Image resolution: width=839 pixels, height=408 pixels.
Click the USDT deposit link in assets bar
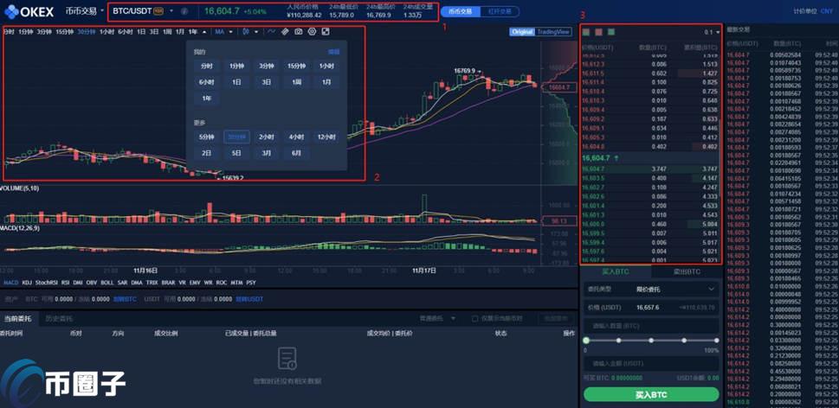click(x=250, y=299)
